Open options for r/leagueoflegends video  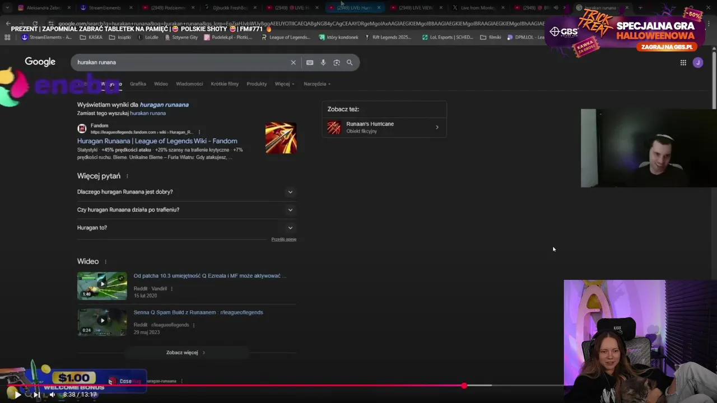194,325
